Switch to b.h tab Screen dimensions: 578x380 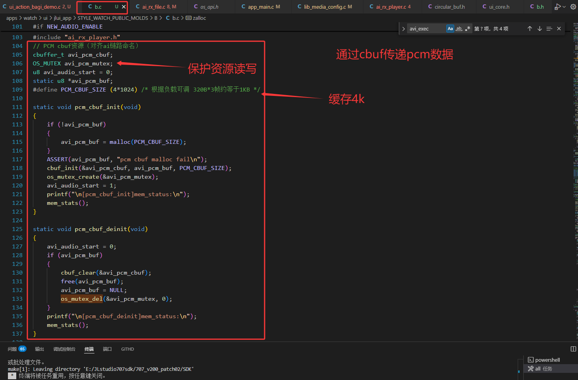pos(538,7)
